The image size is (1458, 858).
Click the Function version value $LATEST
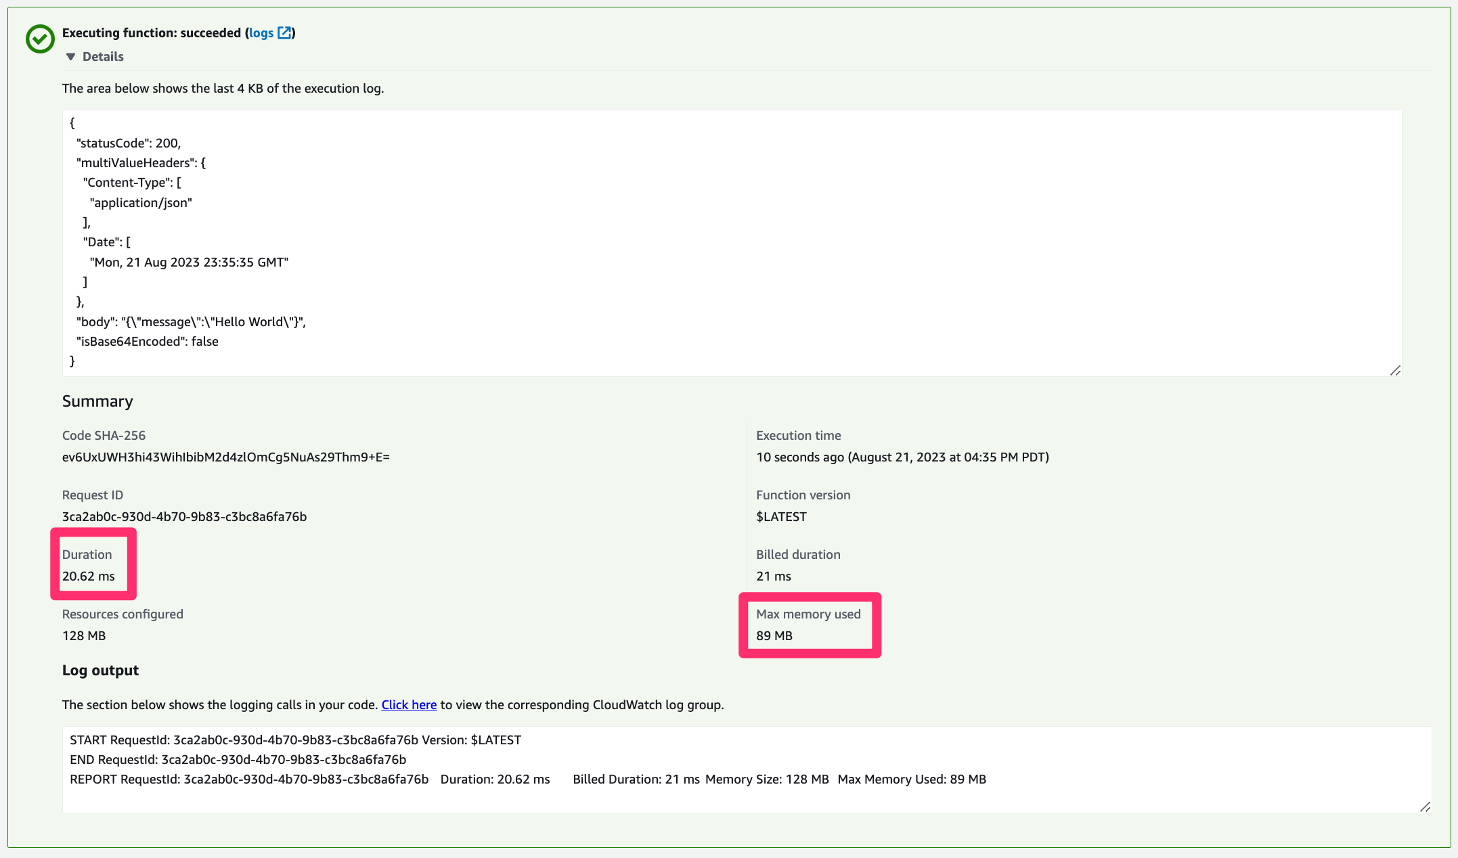click(781, 516)
